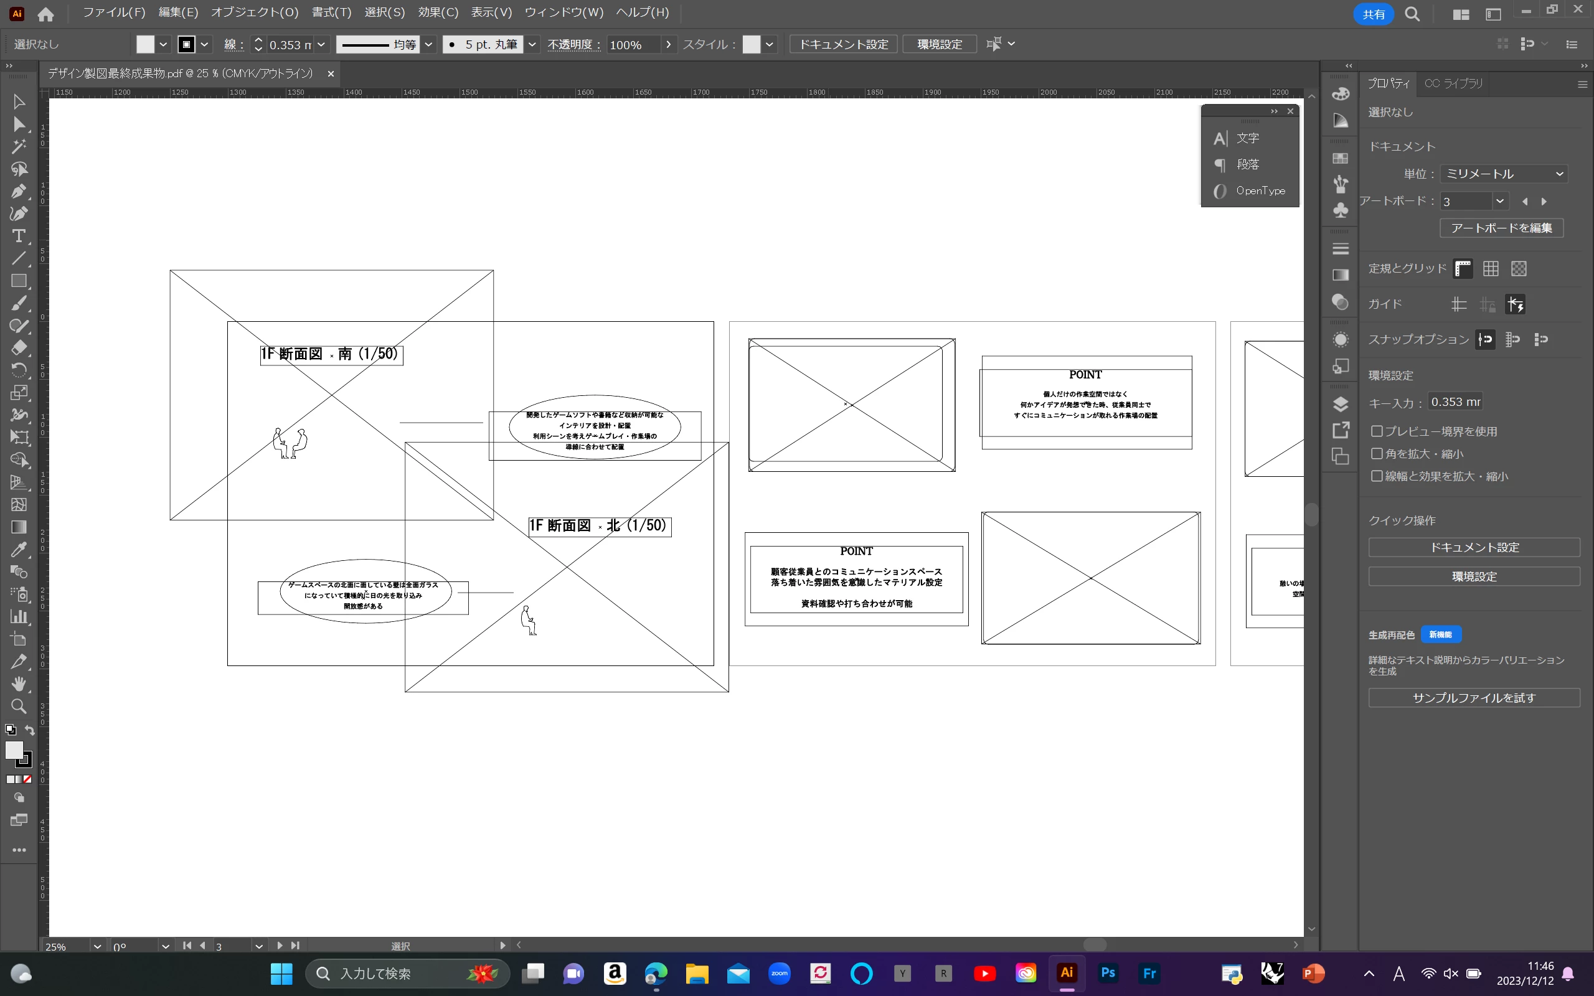
Task: Click the fill color swatch in control bar
Action: pyautogui.click(x=146, y=44)
